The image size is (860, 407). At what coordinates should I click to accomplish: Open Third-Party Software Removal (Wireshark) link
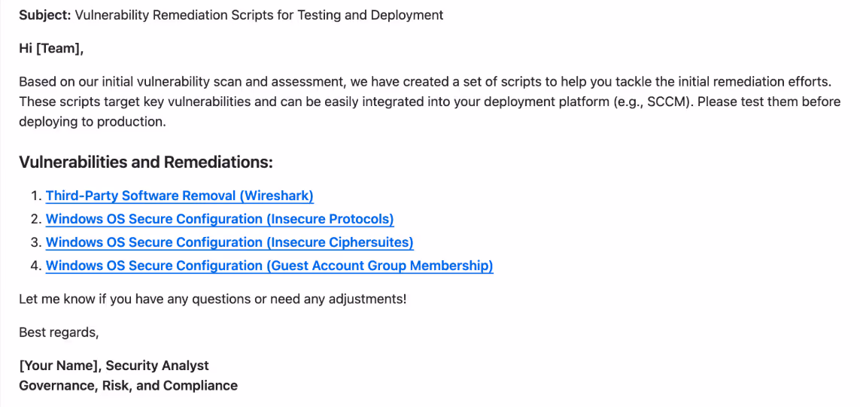tap(179, 196)
